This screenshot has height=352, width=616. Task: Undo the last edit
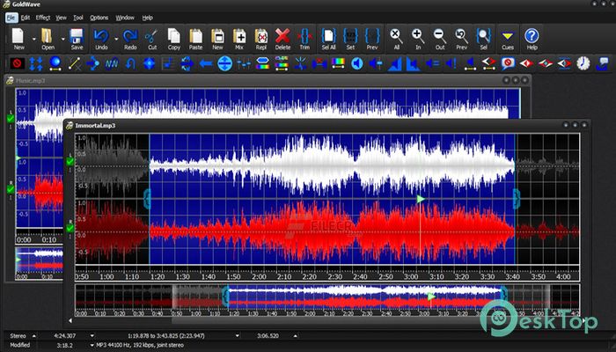click(x=101, y=39)
